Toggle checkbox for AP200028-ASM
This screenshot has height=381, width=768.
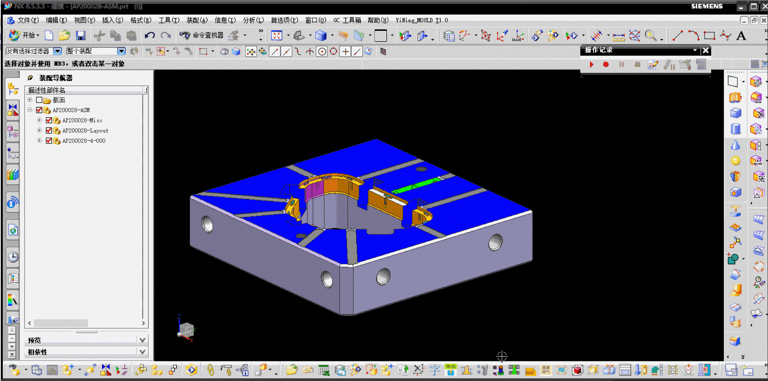tap(39, 110)
